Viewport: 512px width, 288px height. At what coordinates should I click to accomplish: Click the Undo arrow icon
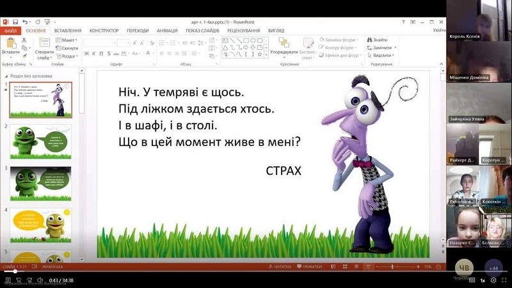coord(25,22)
